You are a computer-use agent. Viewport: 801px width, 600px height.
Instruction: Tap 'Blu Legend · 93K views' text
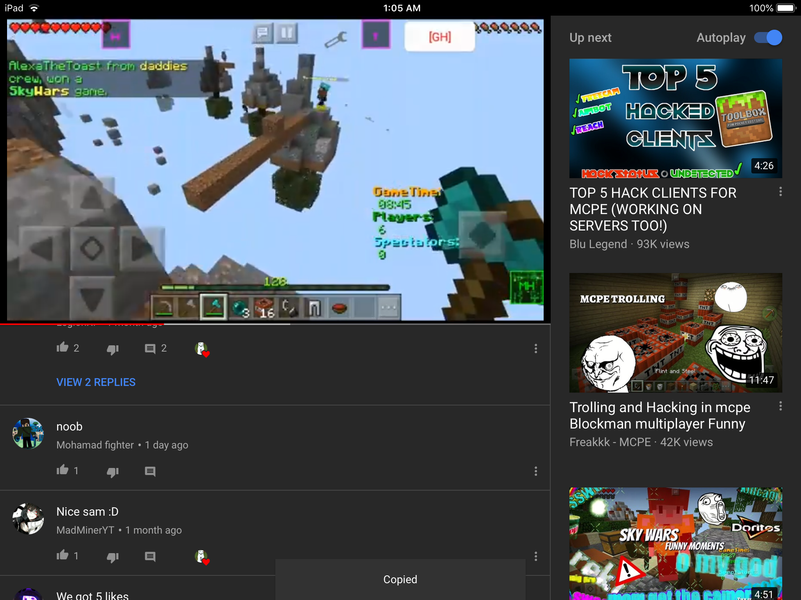click(x=629, y=244)
